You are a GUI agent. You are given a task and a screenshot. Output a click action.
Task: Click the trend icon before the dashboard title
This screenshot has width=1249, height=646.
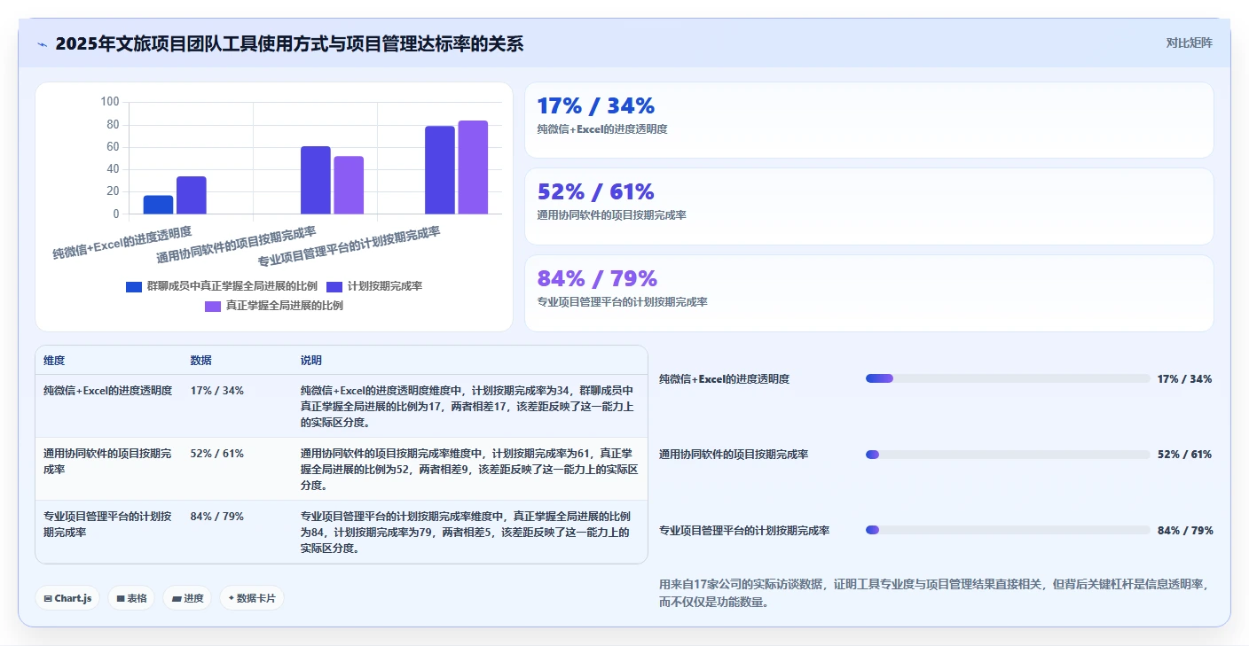(x=42, y=44)
